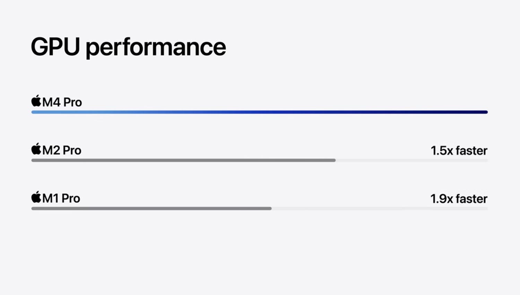520x295 pixels.
Task: Click the word 'performance' in the title
Action: point(156,48)
